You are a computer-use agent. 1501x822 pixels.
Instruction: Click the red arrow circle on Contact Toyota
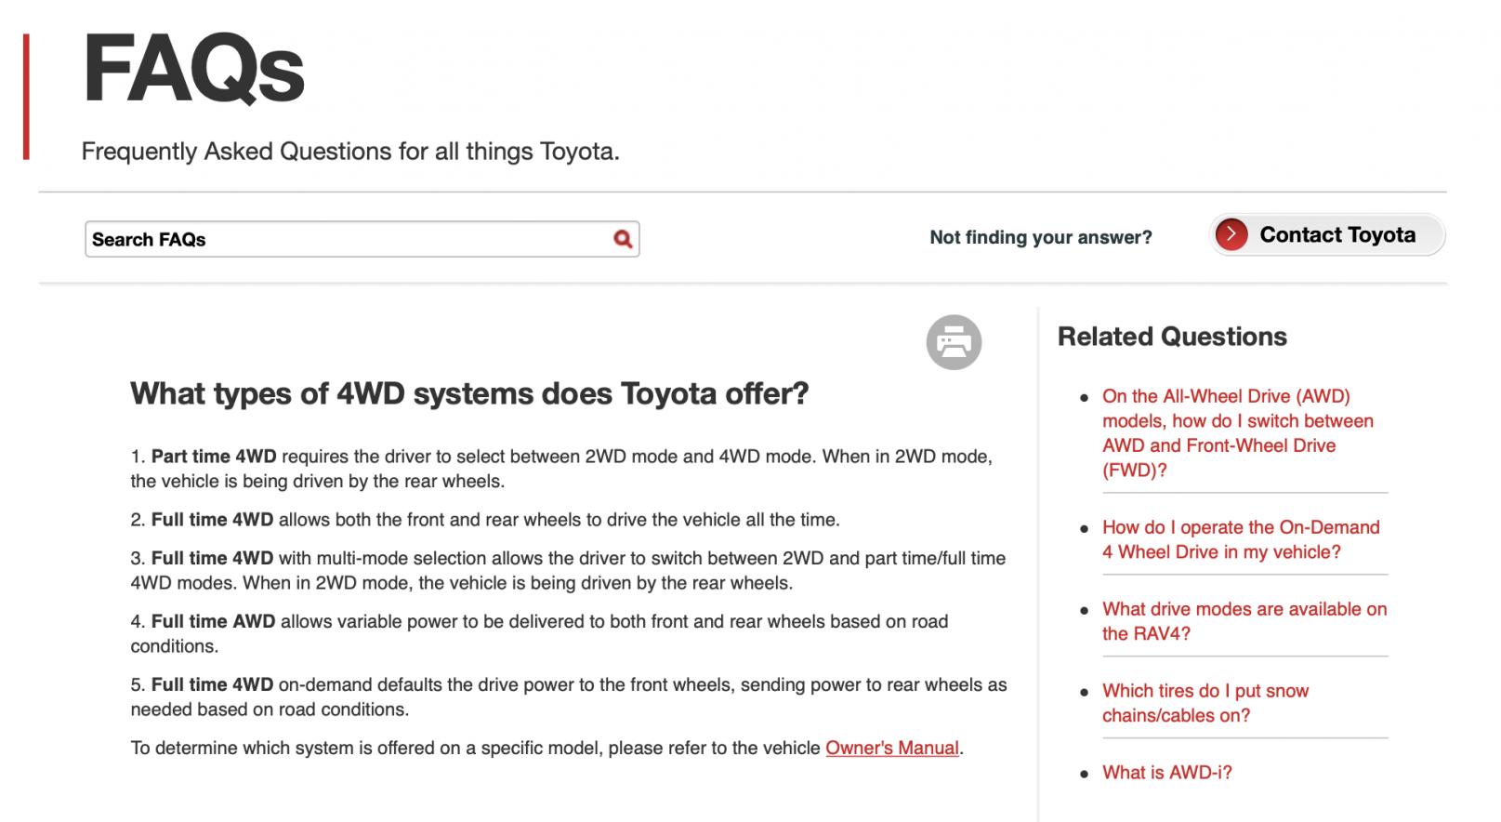click(1231, 234)
